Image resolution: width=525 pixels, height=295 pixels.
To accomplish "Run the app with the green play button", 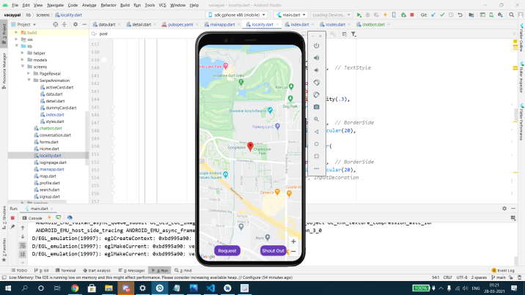I will (x=359, y=15).
